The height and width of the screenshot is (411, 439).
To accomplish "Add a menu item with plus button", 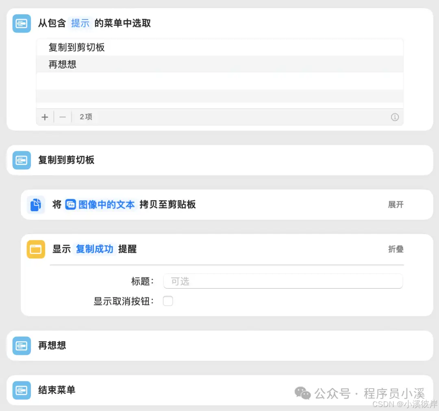I will point(45,117).
